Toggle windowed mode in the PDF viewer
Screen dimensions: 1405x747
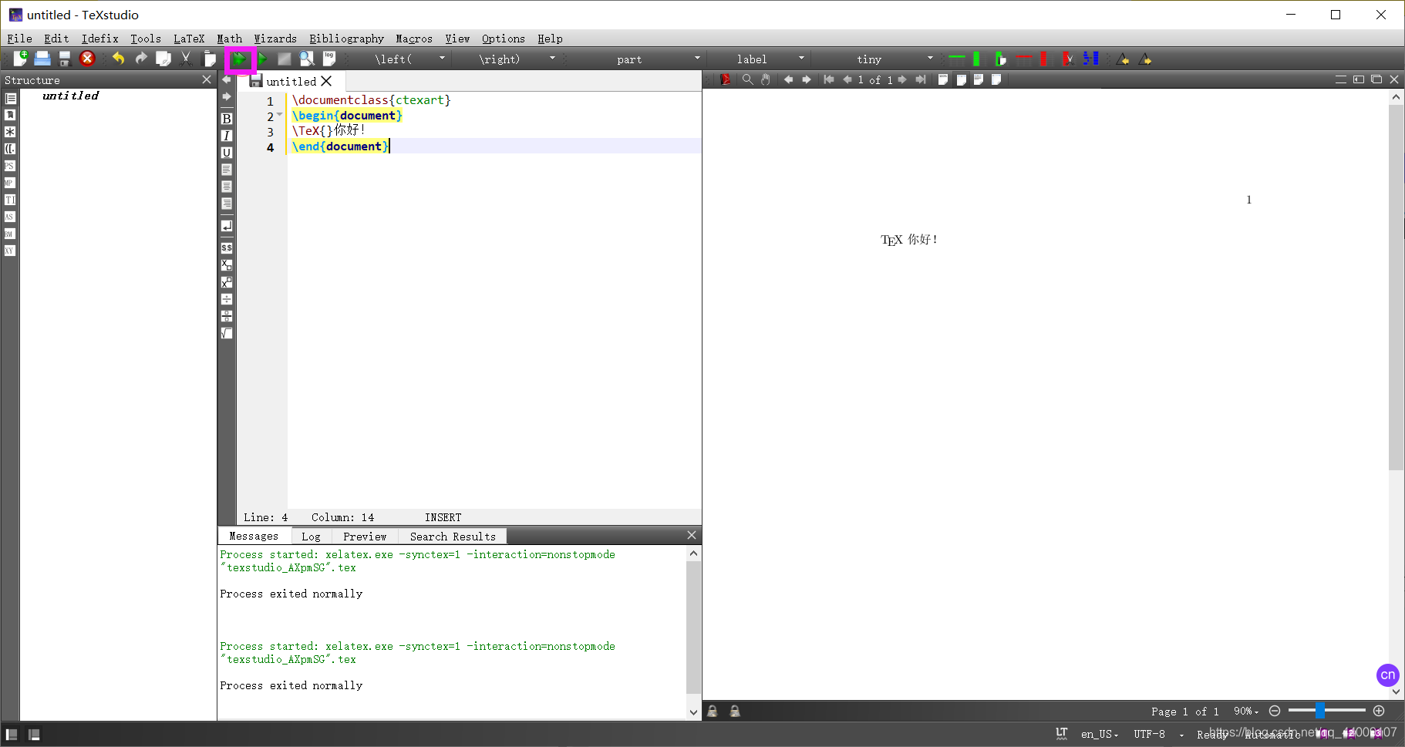[x=1376, y=79]
